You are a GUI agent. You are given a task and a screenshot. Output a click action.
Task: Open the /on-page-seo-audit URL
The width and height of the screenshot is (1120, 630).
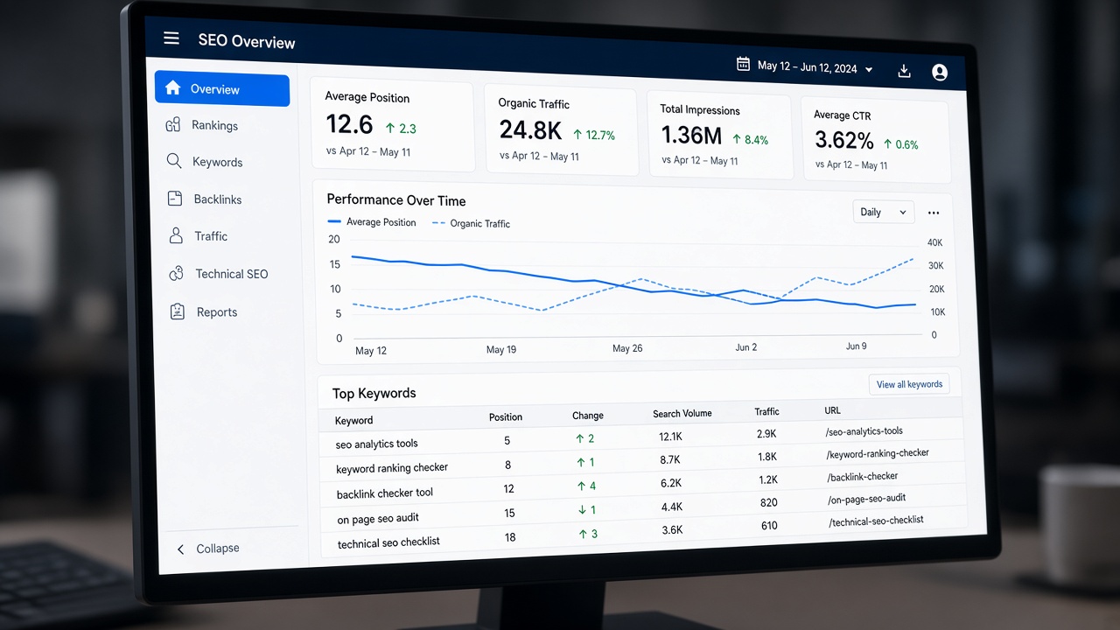click(x=866, y=499)
